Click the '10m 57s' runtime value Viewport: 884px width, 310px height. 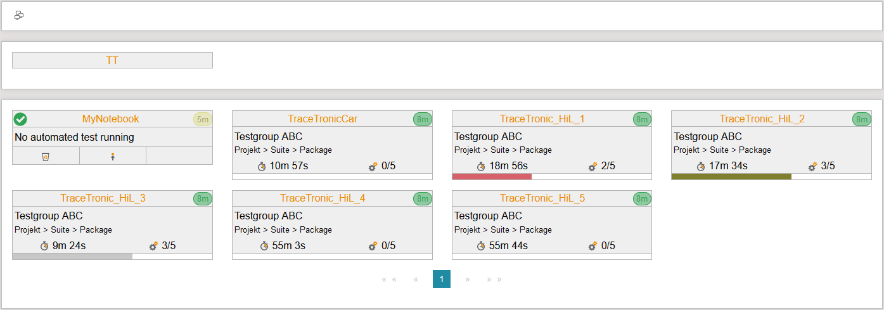coord(289,167)
